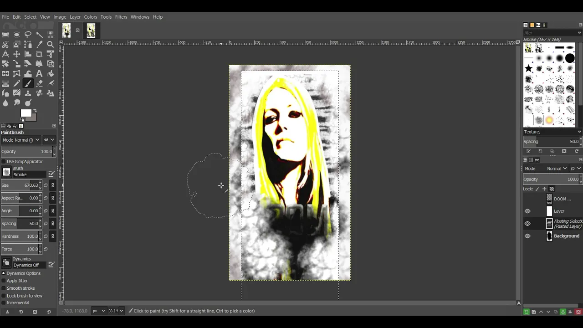Image resolution: width=583 pixels, height=328 pixels.
Task: Select the Text tool
Action: (39, 73)
